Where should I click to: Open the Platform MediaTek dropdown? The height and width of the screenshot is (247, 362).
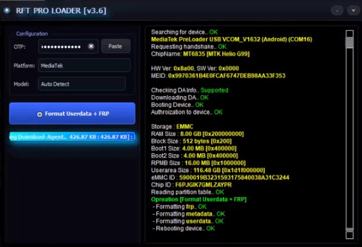tap(84, 65)
